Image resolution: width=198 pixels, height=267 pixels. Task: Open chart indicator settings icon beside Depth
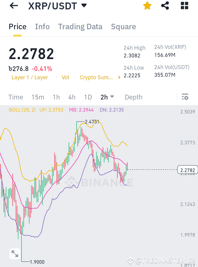[185, 97]
